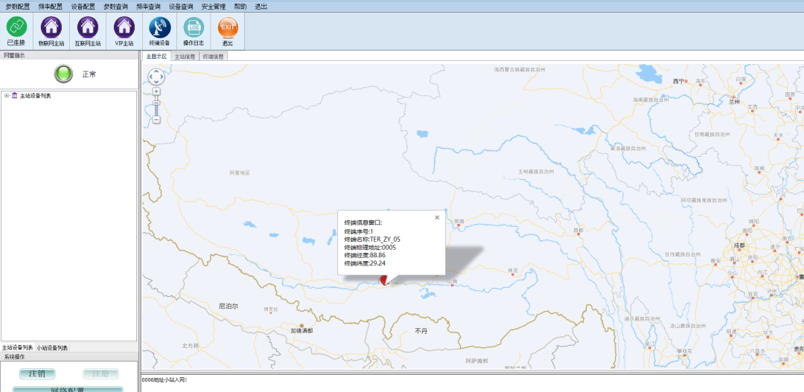Click the 退出 menu bar item
Image resolution: width=804 pixels, height=392 pixels.
point(261,7)
